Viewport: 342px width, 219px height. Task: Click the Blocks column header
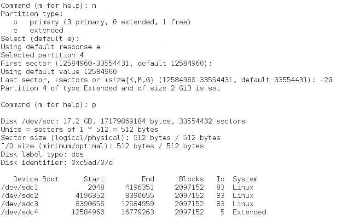191,179
